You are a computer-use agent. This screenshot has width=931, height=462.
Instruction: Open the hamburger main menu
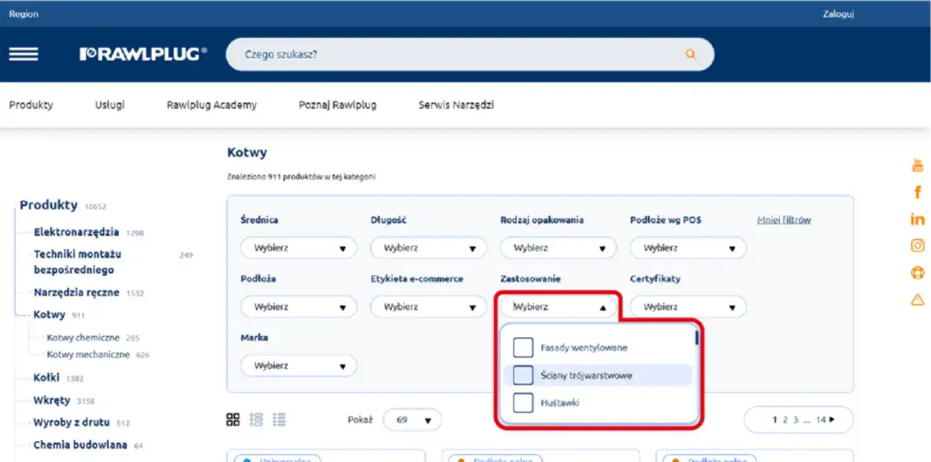(23, 55)
